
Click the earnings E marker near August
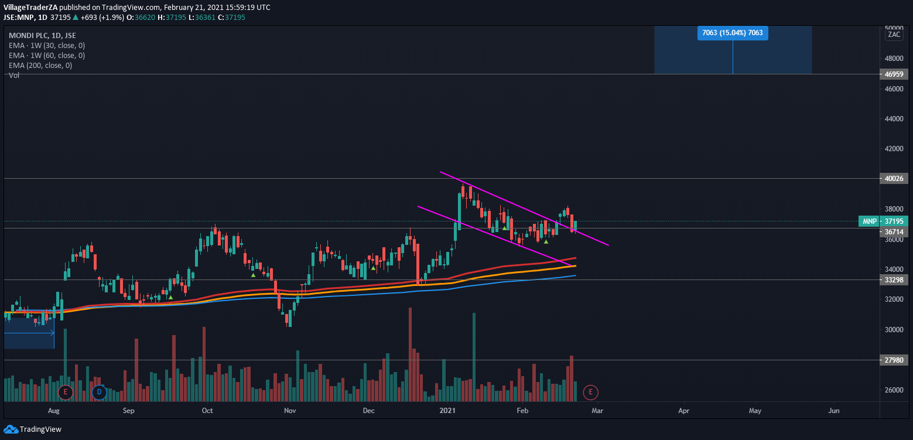click(x=65, y=391)
